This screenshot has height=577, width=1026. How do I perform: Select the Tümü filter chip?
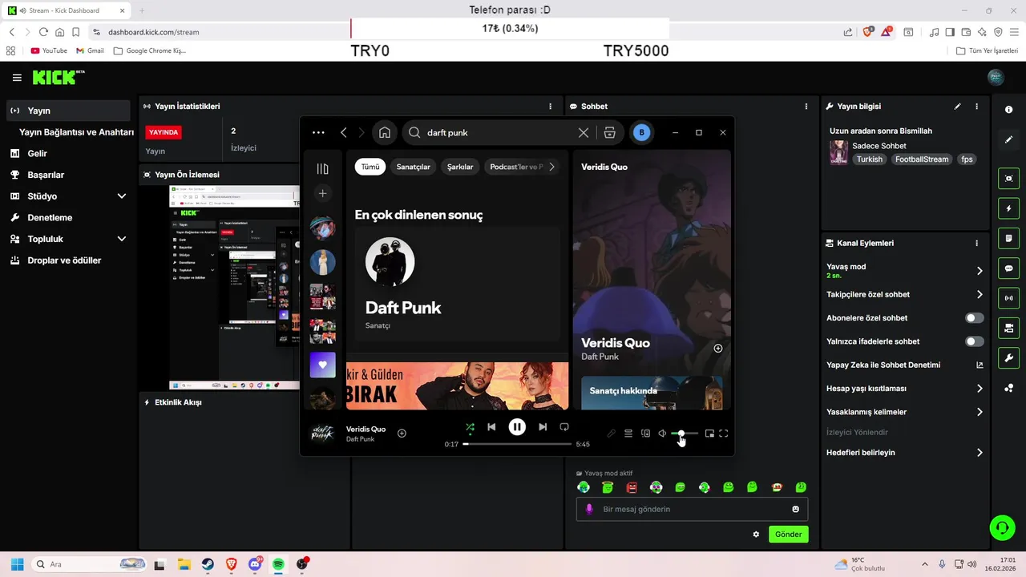point(370,167)
